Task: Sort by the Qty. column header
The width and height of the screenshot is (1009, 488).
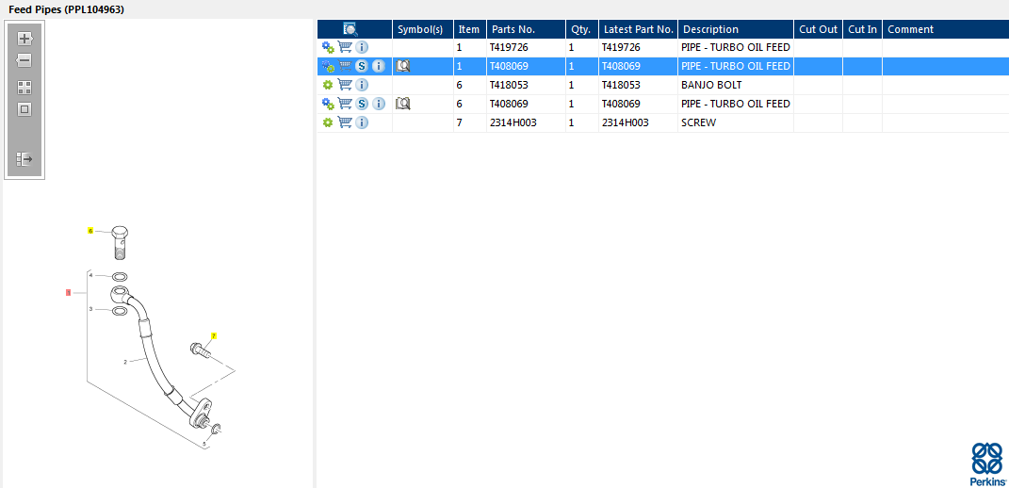Action: click(581, 29)
